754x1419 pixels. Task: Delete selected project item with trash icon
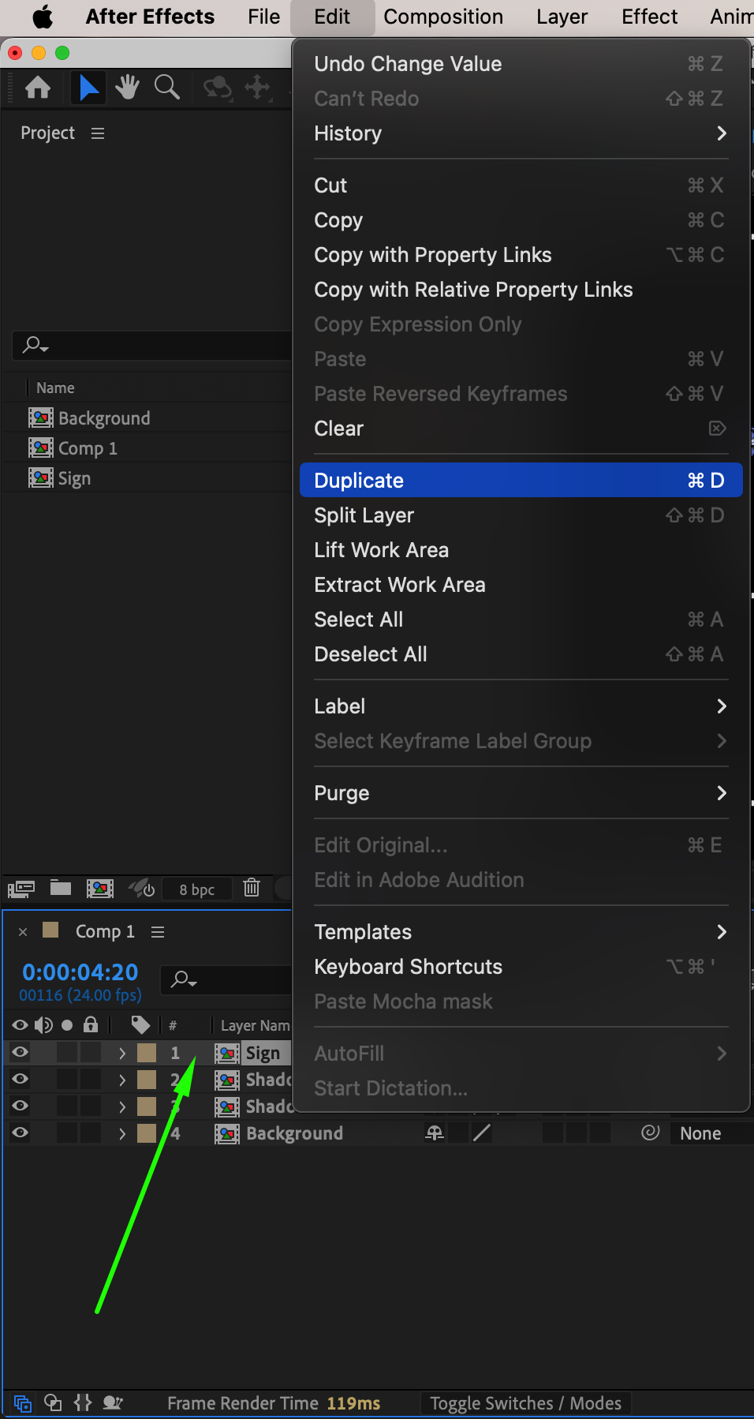coord(252,888)
